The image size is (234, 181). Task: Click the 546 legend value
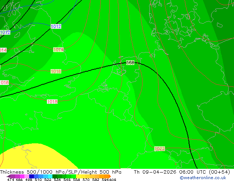click(x=67, y=180)
